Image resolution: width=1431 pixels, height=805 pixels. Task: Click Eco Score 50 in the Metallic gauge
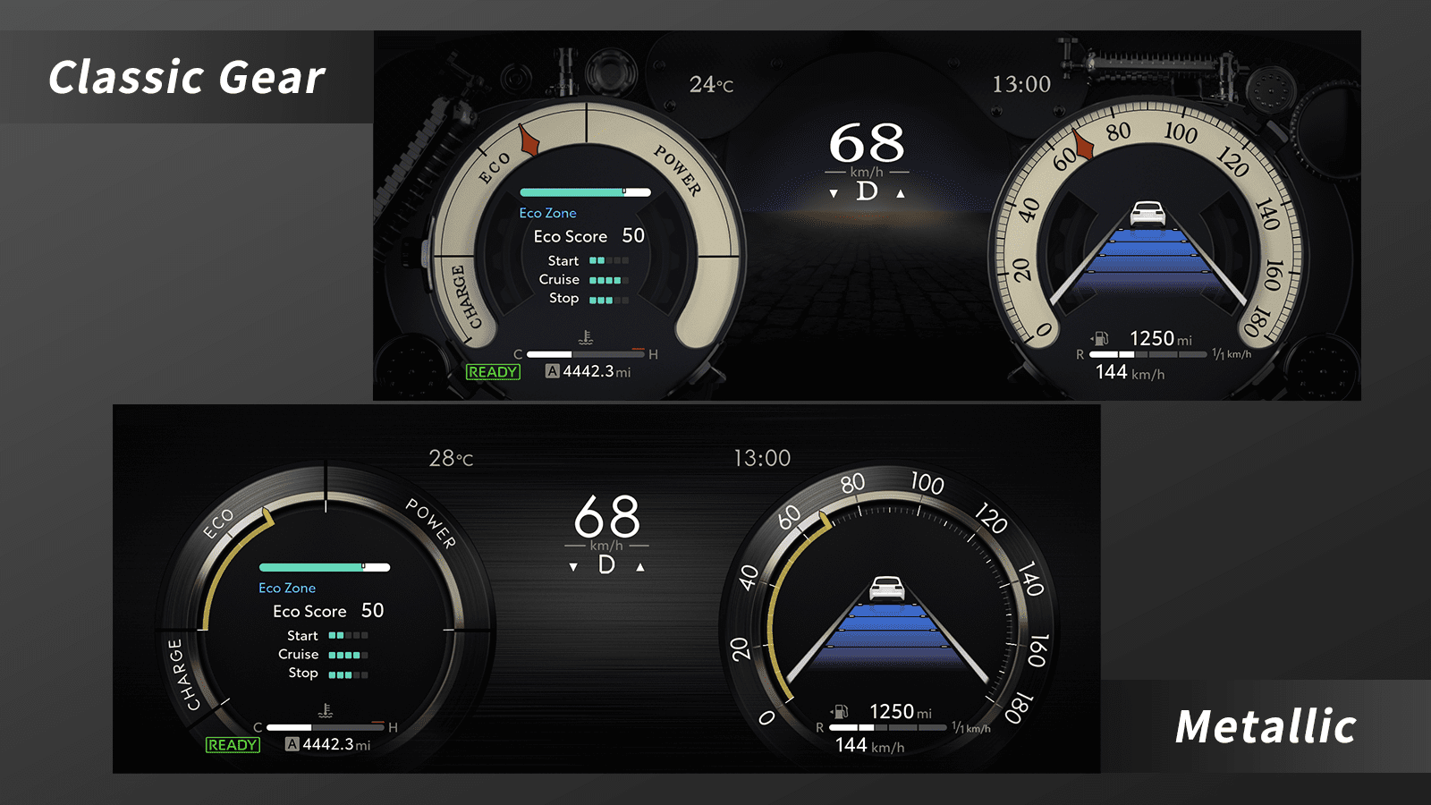point(328,611)
